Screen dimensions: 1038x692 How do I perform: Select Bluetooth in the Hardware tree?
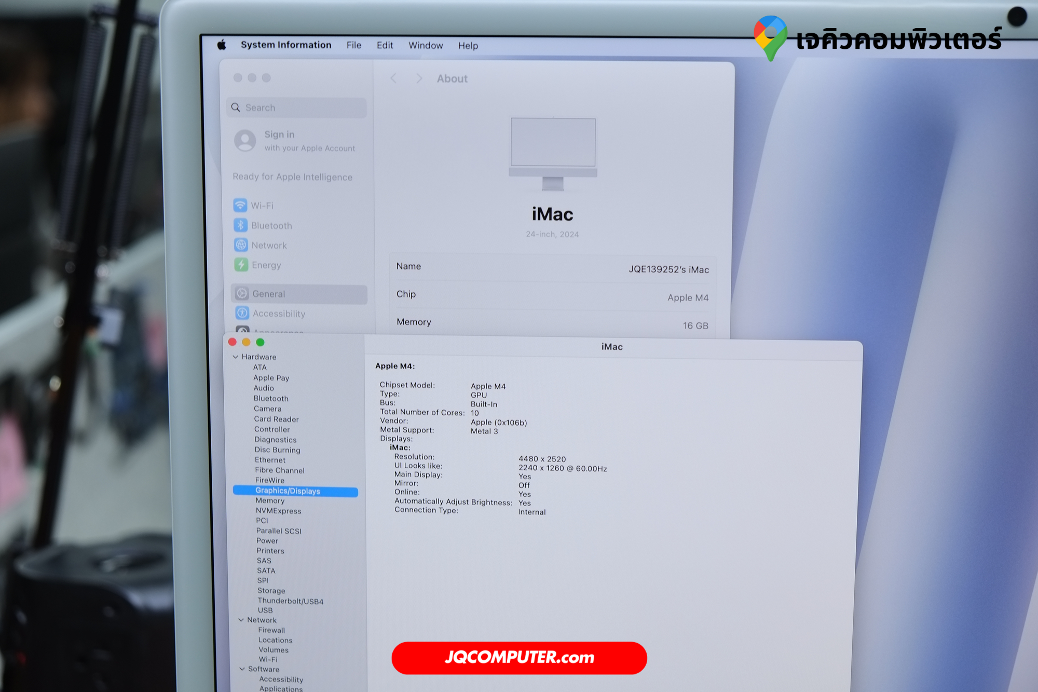tap(271, 398)
